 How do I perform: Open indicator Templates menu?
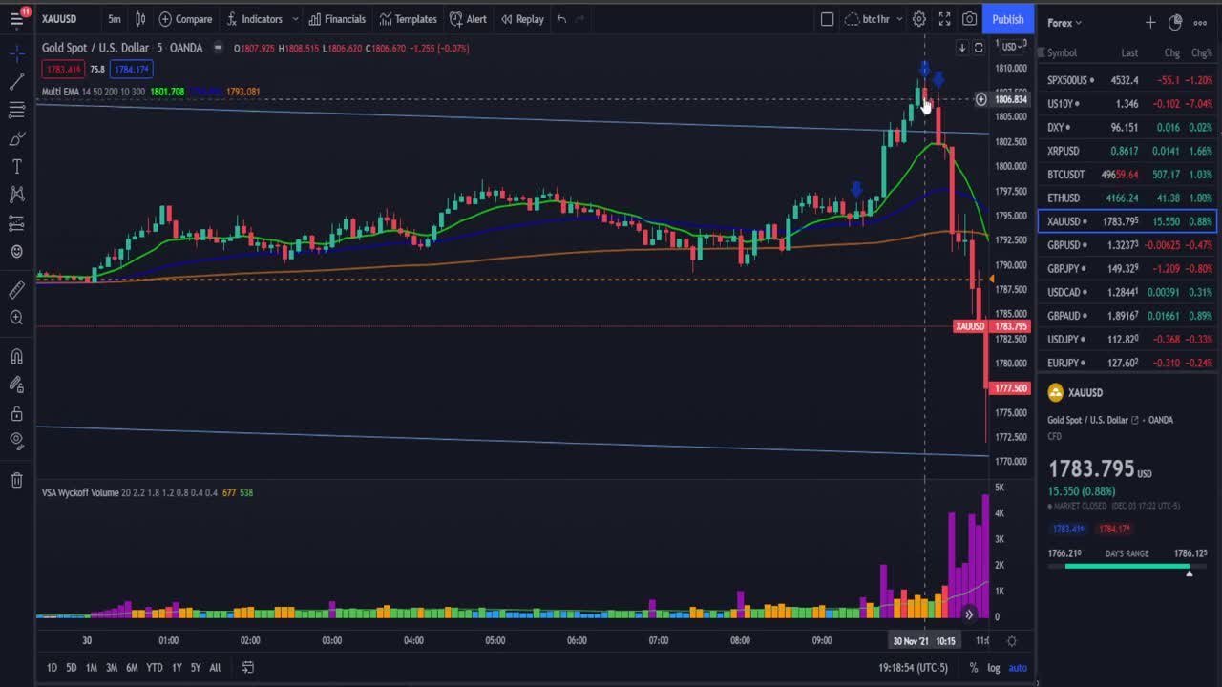point(408,19)
